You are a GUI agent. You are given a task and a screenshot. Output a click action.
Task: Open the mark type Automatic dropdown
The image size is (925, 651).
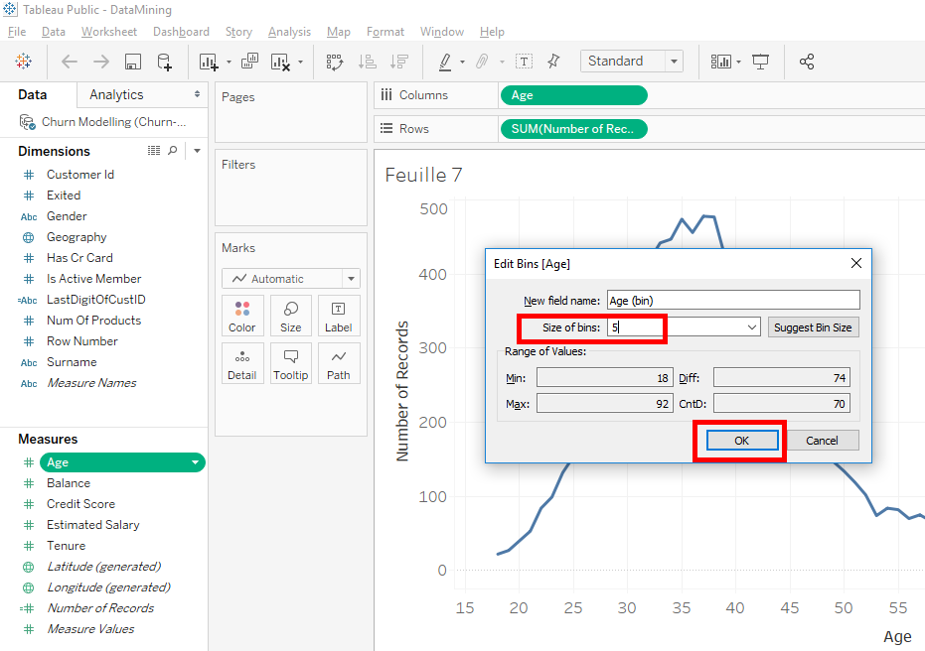click(290, 278)
